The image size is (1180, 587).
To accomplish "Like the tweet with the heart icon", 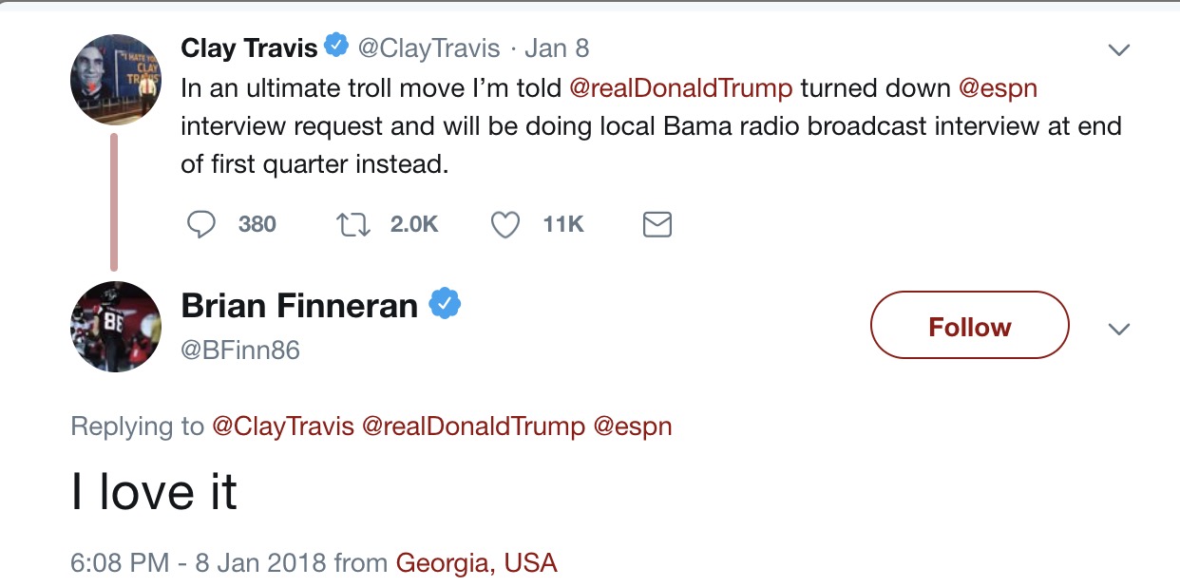I will point(505,224).
